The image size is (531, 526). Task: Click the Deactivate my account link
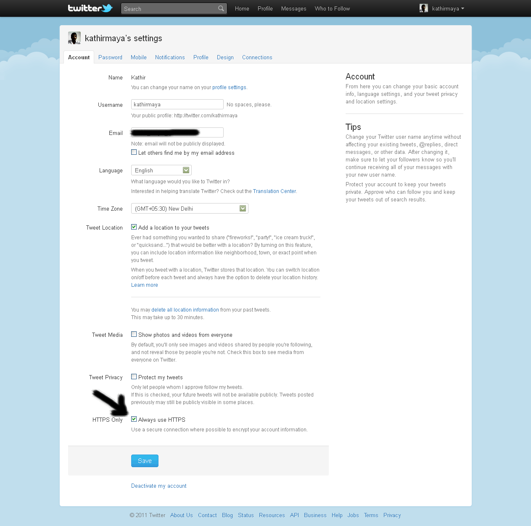click(159, 486)
